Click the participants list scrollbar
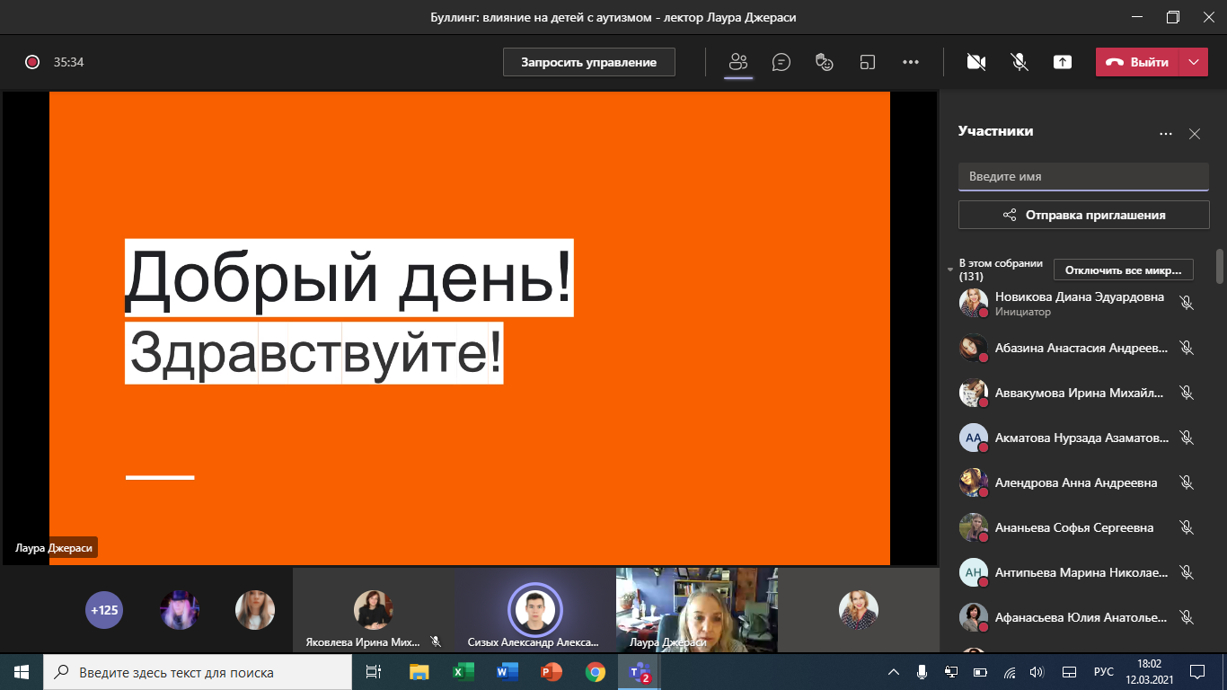This screenshot has width=1227, height=690. [1219, 266]
